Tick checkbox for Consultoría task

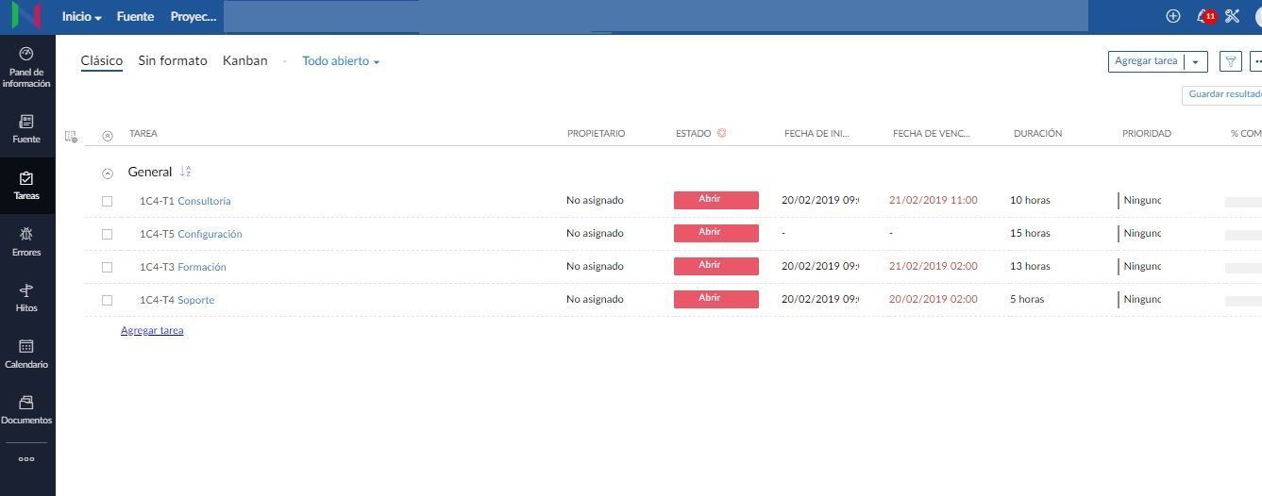107,201
